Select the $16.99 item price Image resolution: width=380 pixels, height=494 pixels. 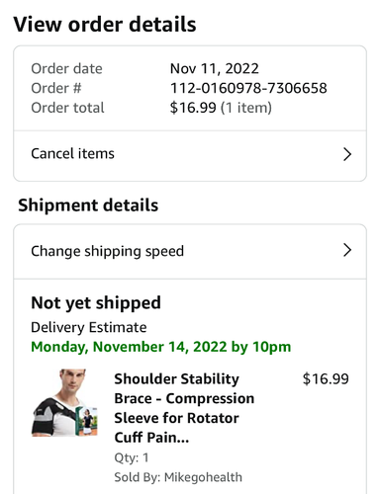pyautogui.click(x=326, y=379)
